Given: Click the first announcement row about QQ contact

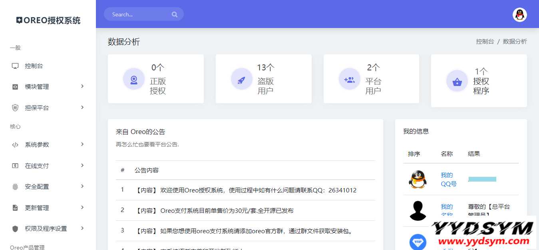Looking at the screenshot, I should (x=245, y=190).
